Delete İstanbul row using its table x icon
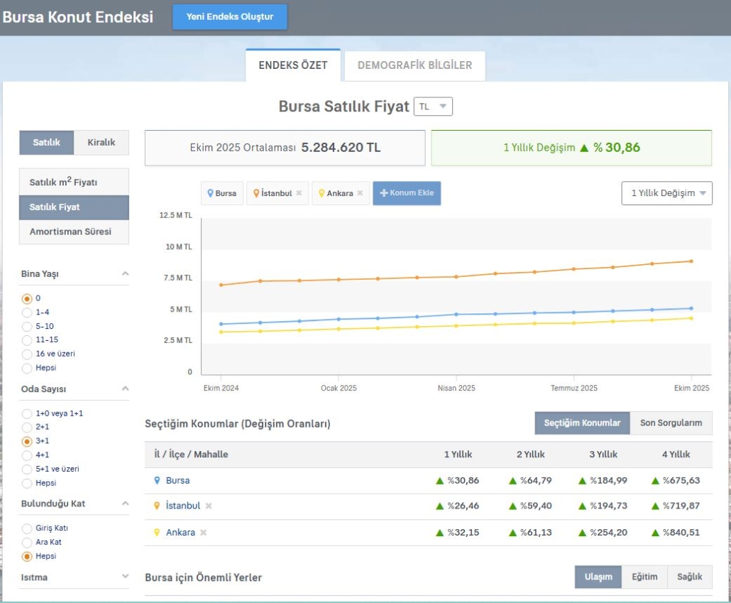This screenshot has width=731, height=603. (x=209, y=506)
